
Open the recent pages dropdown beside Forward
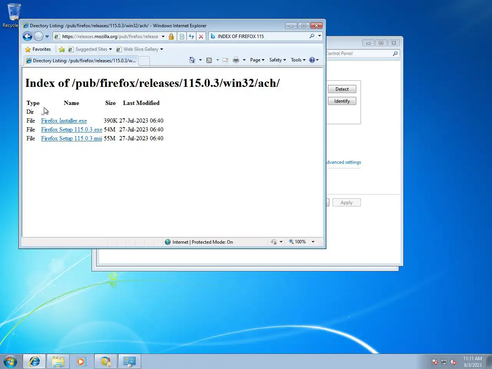[47, 37]
